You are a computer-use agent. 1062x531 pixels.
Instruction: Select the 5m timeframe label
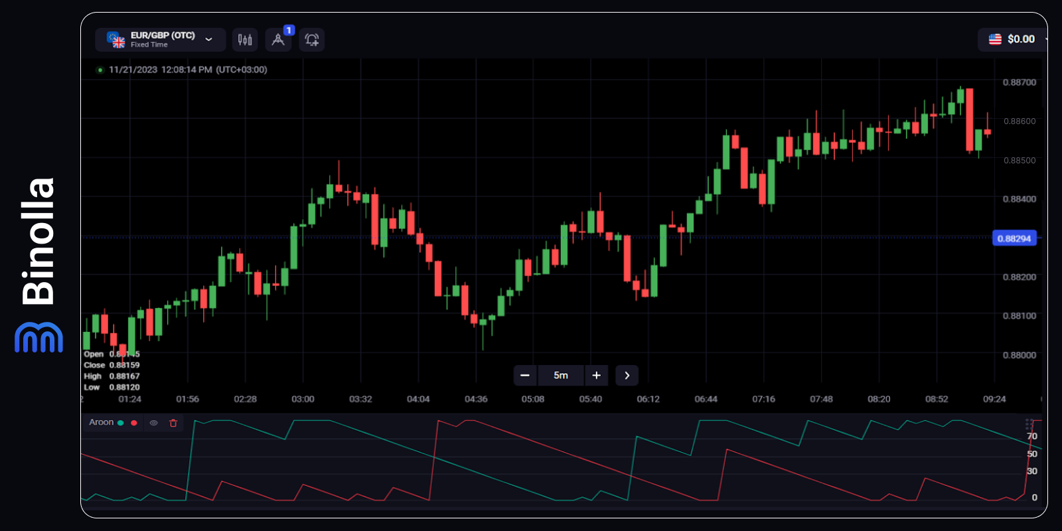click(561, 376)
